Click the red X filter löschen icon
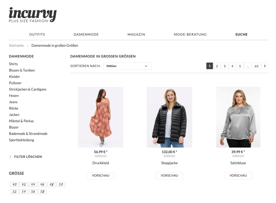The image size is (276, 203). (x=11, y=157)
